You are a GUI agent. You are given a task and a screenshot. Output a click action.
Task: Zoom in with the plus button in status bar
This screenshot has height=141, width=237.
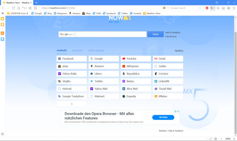pyautogui.click(x=234, y=139)
